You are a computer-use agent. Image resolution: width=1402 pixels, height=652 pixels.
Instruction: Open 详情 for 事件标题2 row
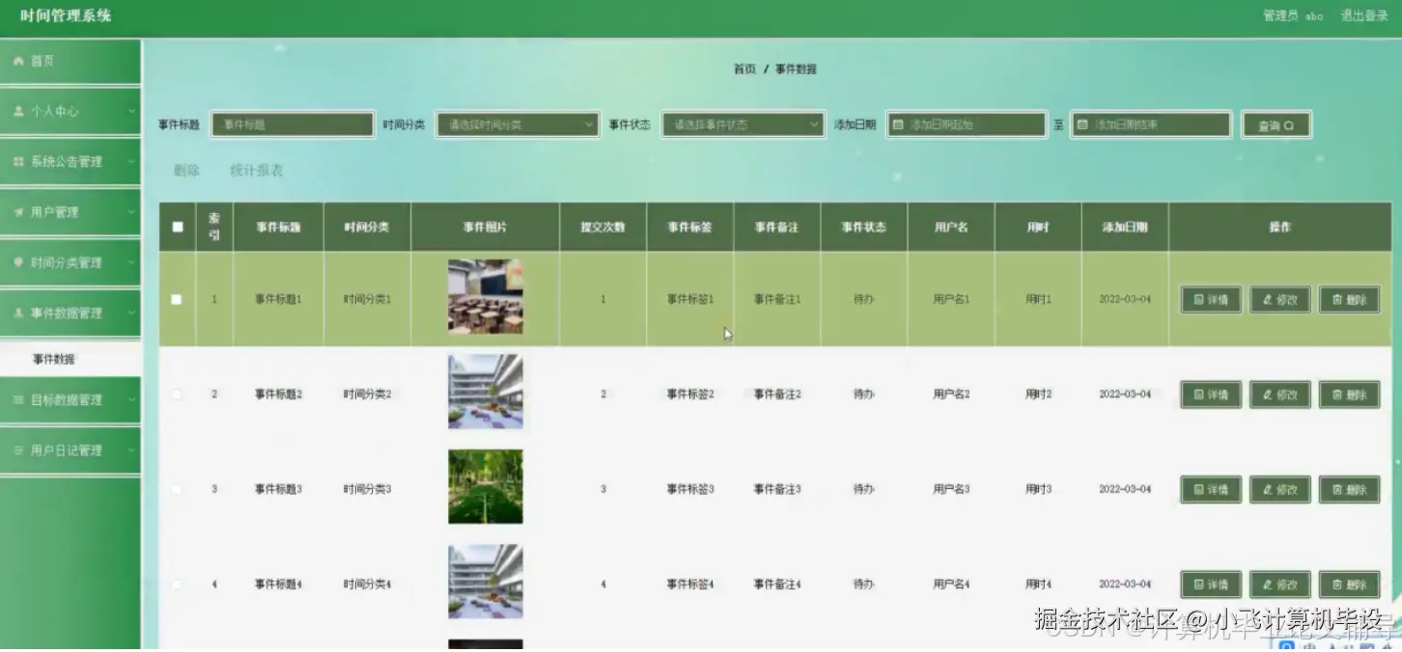[1211, 394]
